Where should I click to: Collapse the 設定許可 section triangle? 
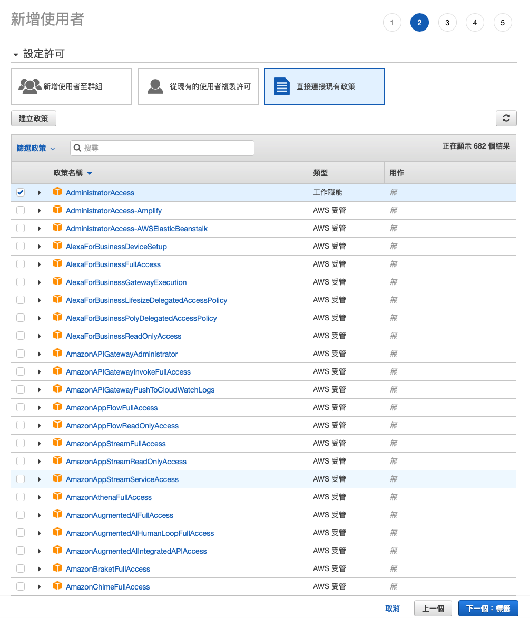tap(16, 54)
